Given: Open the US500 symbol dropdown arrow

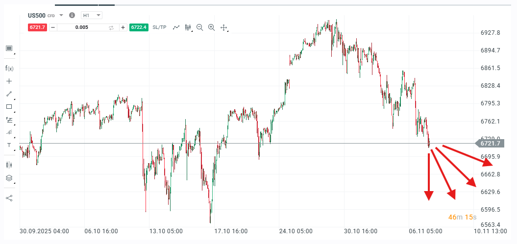Looking at the screenshot, I should pos(61,16).
